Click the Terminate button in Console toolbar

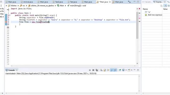[90, 70]
